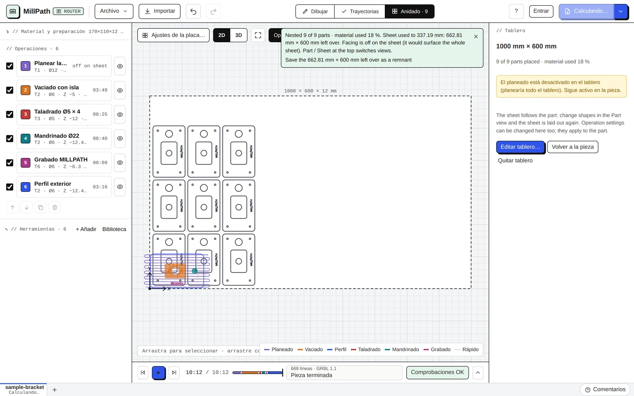This screenshot has width=634, height=396.
Task: Duplicate the selected operation
Action: 41,207
